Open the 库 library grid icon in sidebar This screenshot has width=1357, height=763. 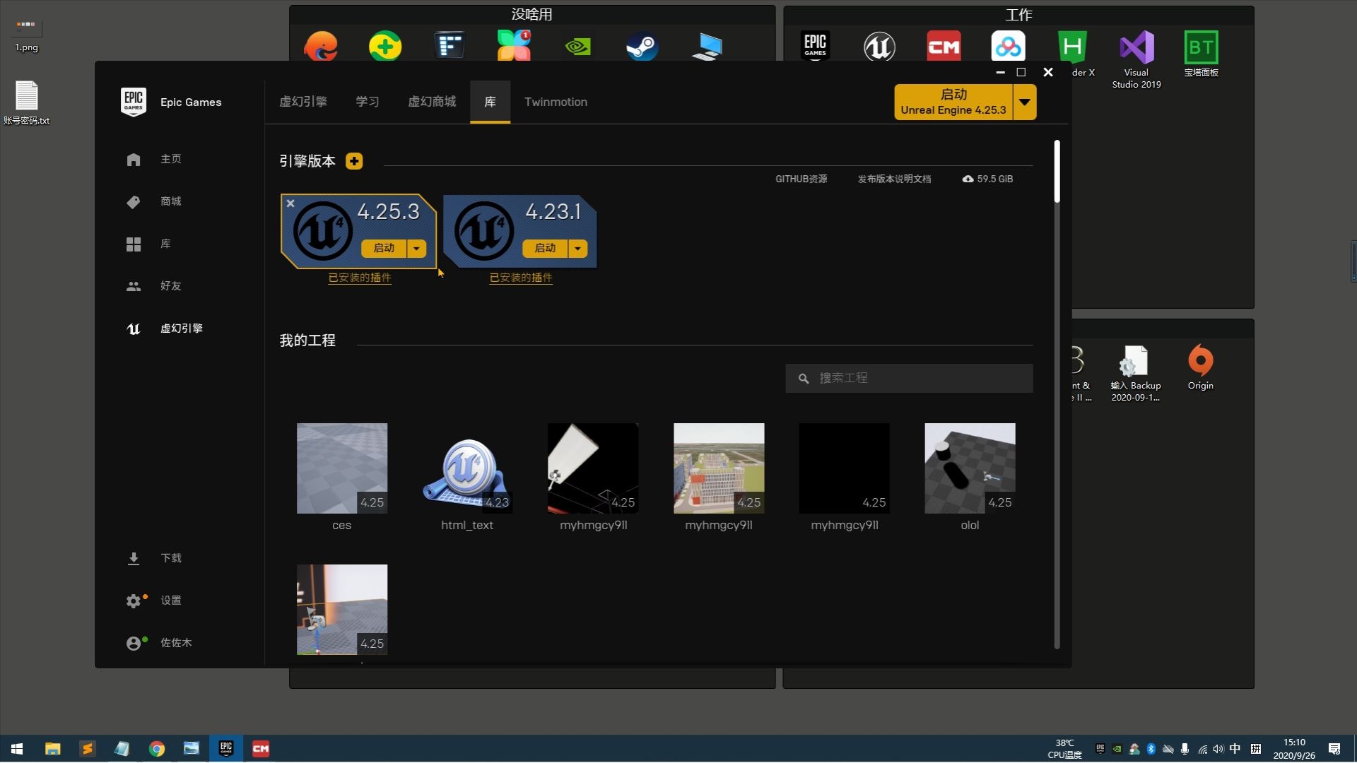coord(134,244)
